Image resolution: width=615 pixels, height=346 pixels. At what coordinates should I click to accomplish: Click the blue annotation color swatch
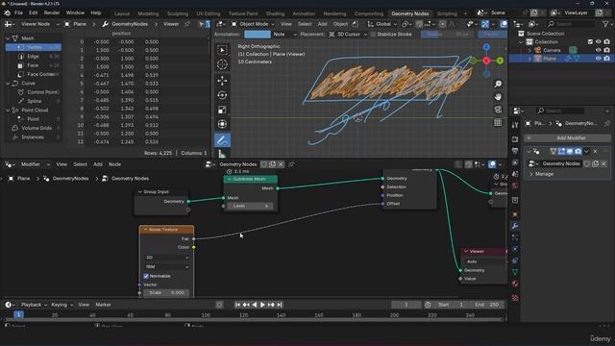point(258,35)
